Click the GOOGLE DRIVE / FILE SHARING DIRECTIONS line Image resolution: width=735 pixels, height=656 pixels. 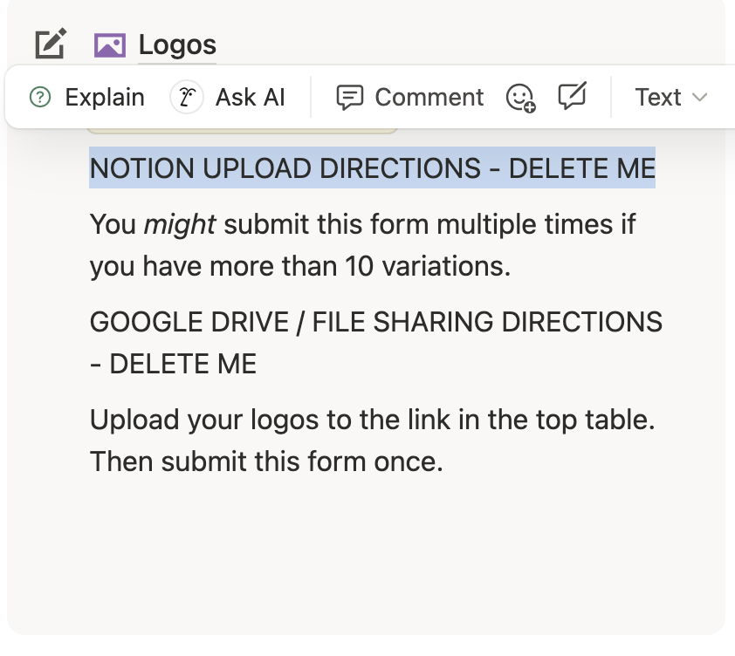click(375, 322)
